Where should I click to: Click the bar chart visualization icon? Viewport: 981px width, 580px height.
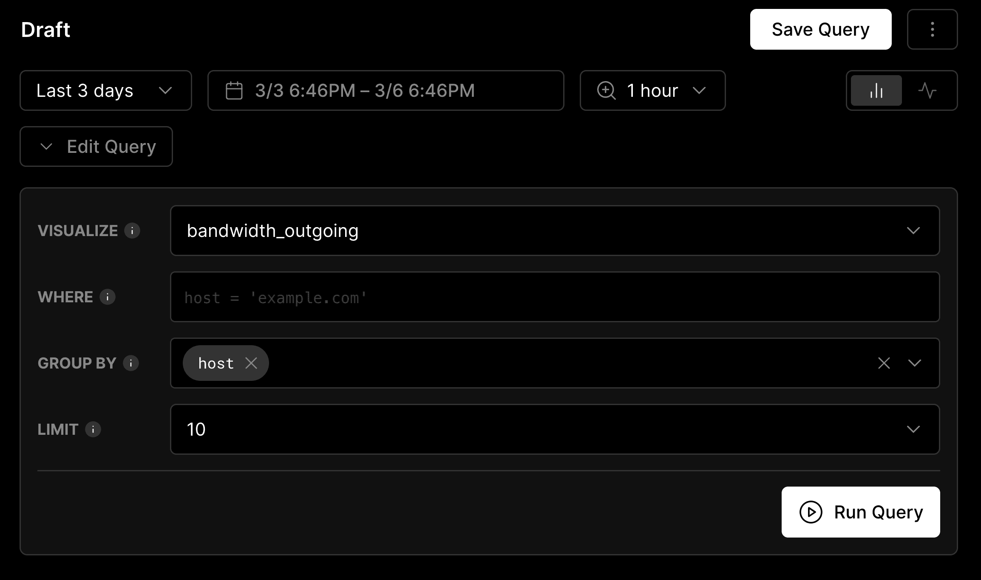click(x=876, y=90)
